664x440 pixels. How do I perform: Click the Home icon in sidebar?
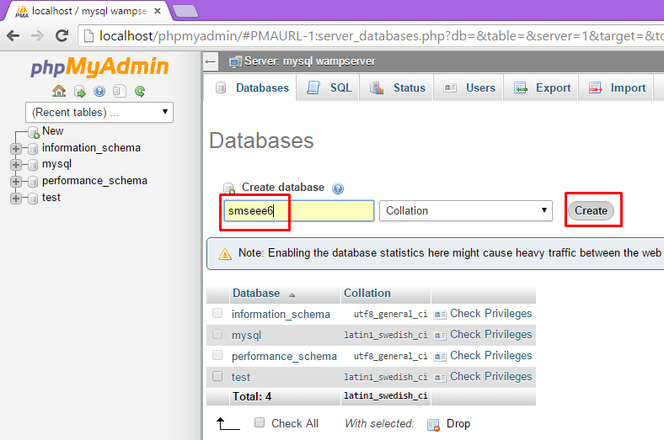[x=58, y=92]
